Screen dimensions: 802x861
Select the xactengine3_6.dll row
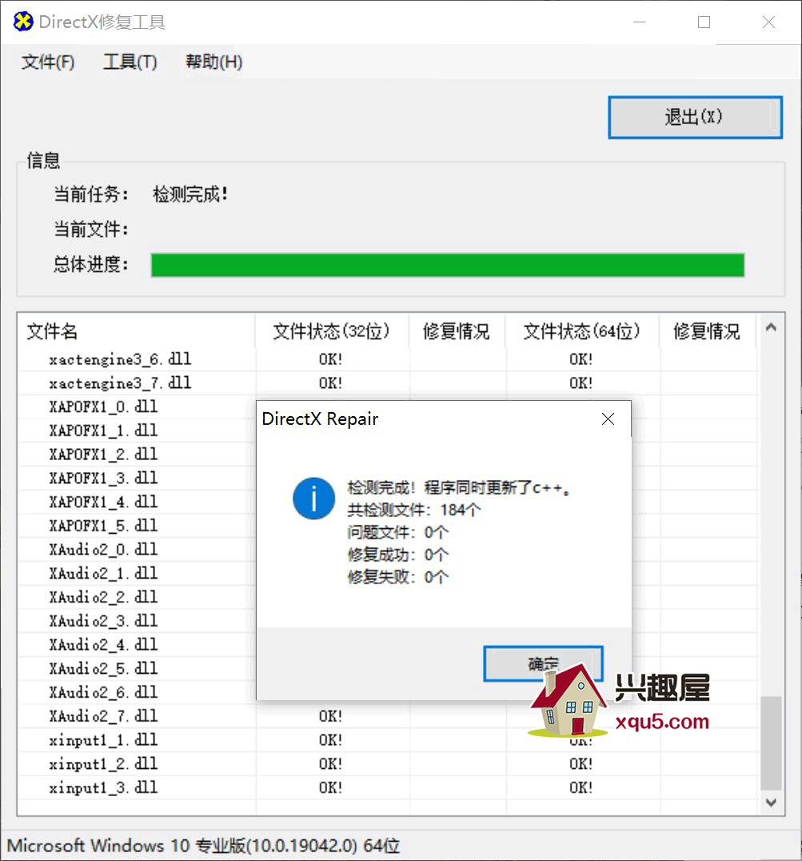pos(387,359)
